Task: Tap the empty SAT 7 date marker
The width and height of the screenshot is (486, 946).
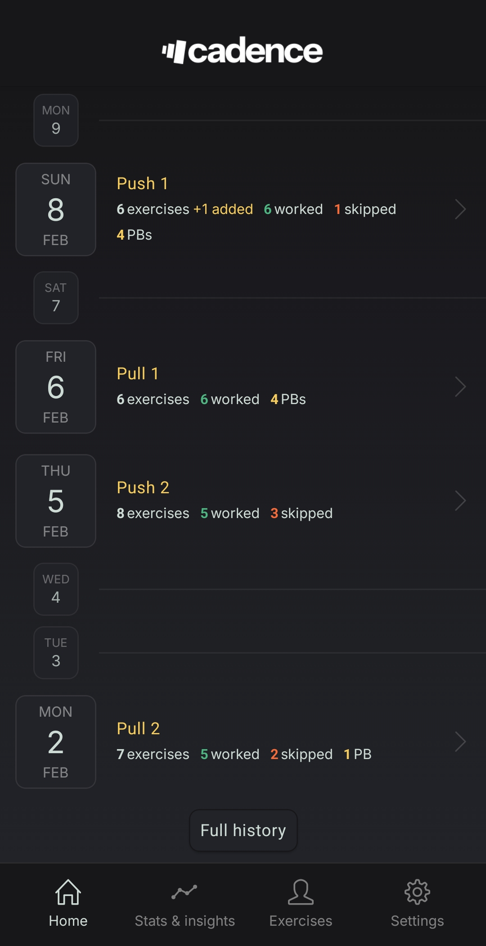Action: (x=55, y=297)
